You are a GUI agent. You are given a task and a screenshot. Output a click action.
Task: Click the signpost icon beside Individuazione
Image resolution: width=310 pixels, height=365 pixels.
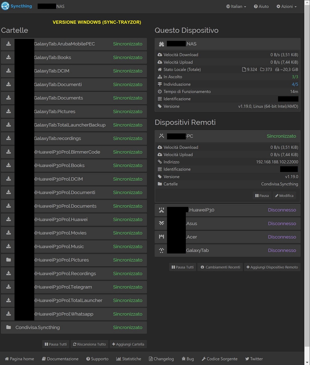tap(160, 84)
